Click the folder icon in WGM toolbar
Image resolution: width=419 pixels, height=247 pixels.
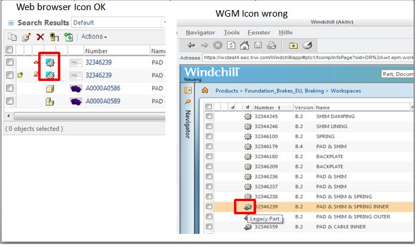click(x=294, y=46)
